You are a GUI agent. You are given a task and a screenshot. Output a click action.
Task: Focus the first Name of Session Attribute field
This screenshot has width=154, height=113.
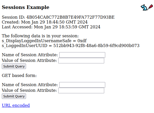point(82,55)
